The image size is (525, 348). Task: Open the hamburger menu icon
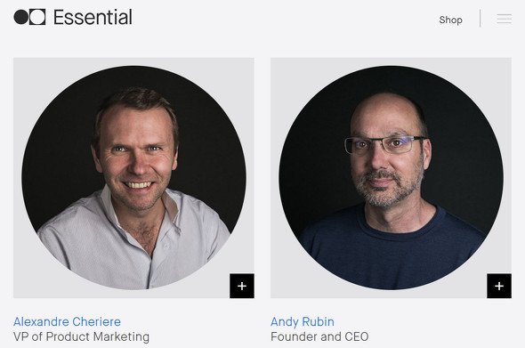pos(504,19)
